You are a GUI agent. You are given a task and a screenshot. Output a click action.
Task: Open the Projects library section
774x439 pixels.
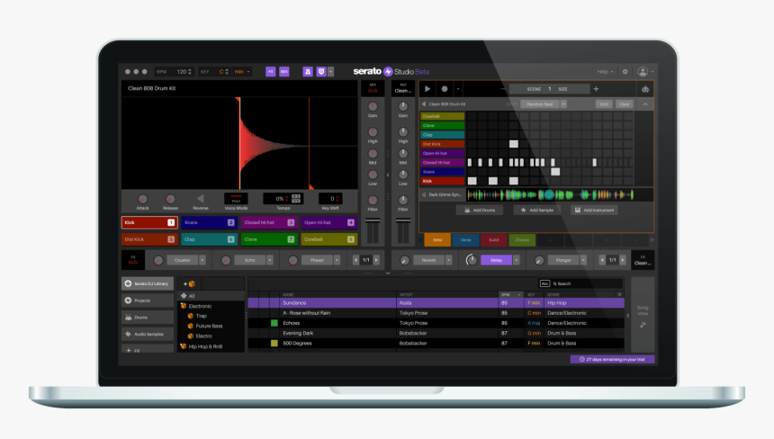tap(148, 300)
